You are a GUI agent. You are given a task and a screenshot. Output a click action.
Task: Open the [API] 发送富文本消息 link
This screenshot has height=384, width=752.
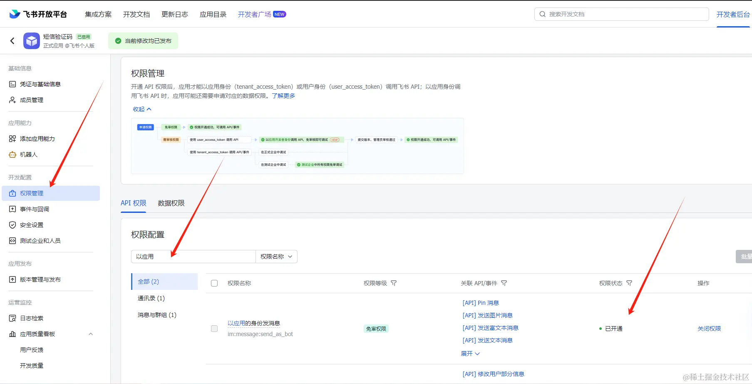tap(491, 328)
